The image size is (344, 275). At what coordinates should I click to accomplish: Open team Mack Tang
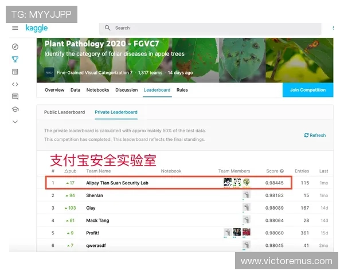click(97, 221)
